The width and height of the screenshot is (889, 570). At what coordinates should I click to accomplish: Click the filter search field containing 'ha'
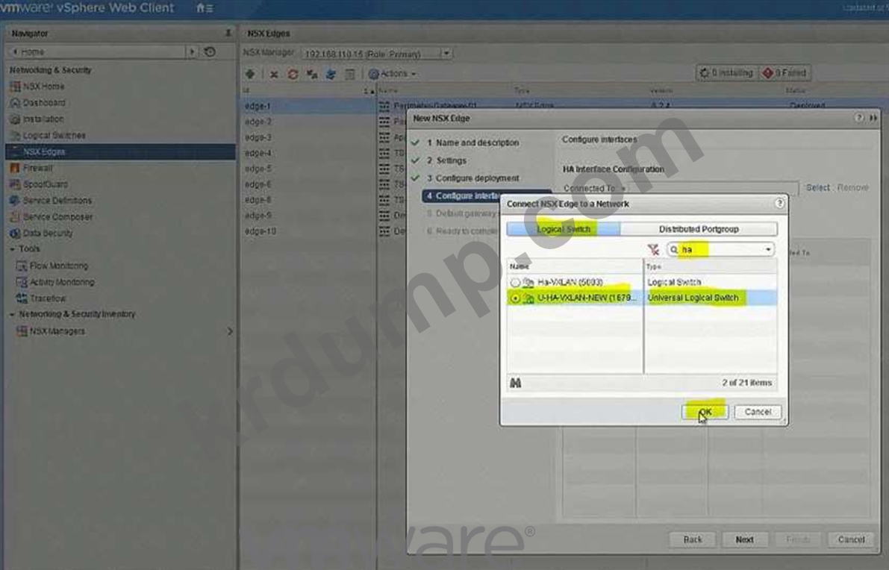pos(721,249)
